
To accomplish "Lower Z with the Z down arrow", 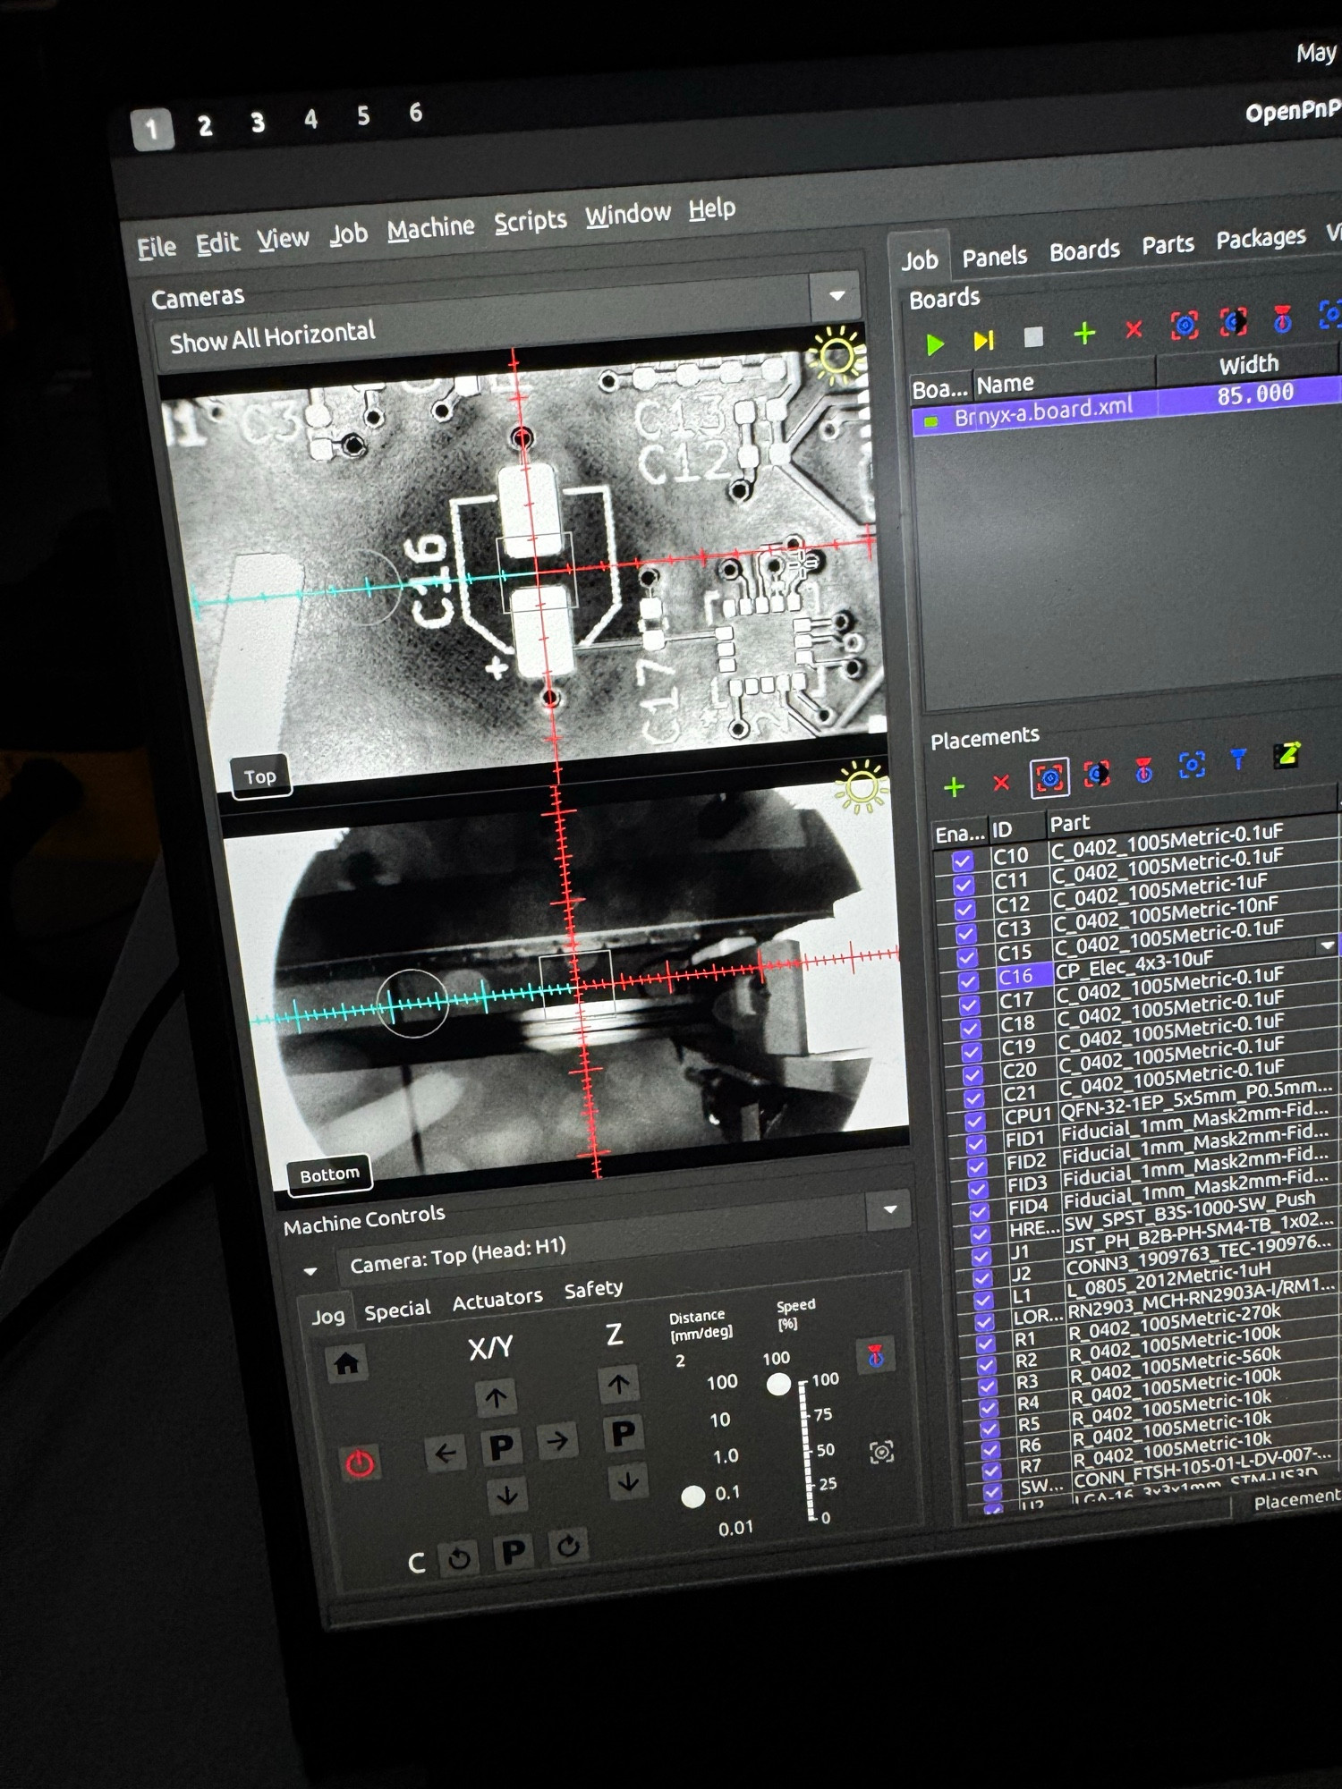I will pyautogui.click(x=628, y=1482).
